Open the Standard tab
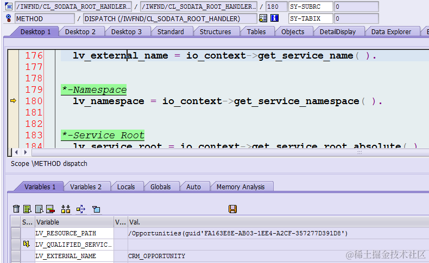 click(171, 31)
